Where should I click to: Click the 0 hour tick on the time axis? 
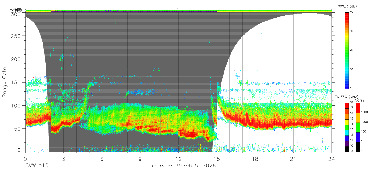(x=25, y=159)
